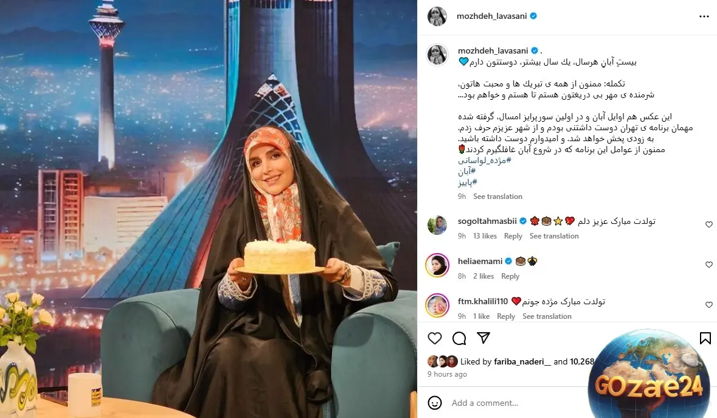Share the post with paper plane icon
Image resolution: width=717 pixels, height=418 pixels.
click(x=483, y=338)
